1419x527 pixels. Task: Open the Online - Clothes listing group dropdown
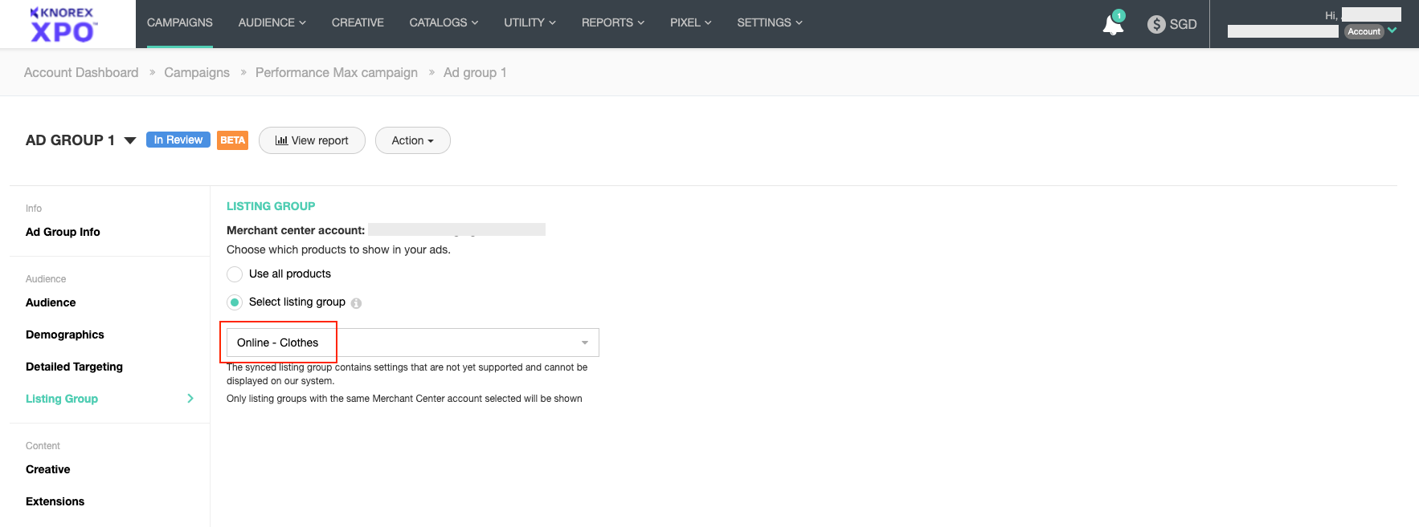click(x=412, y=343)
